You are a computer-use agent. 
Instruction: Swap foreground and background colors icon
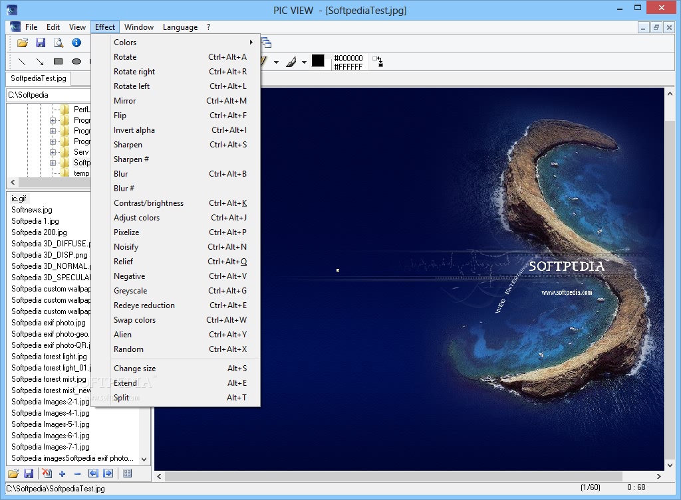pos(378,61)
